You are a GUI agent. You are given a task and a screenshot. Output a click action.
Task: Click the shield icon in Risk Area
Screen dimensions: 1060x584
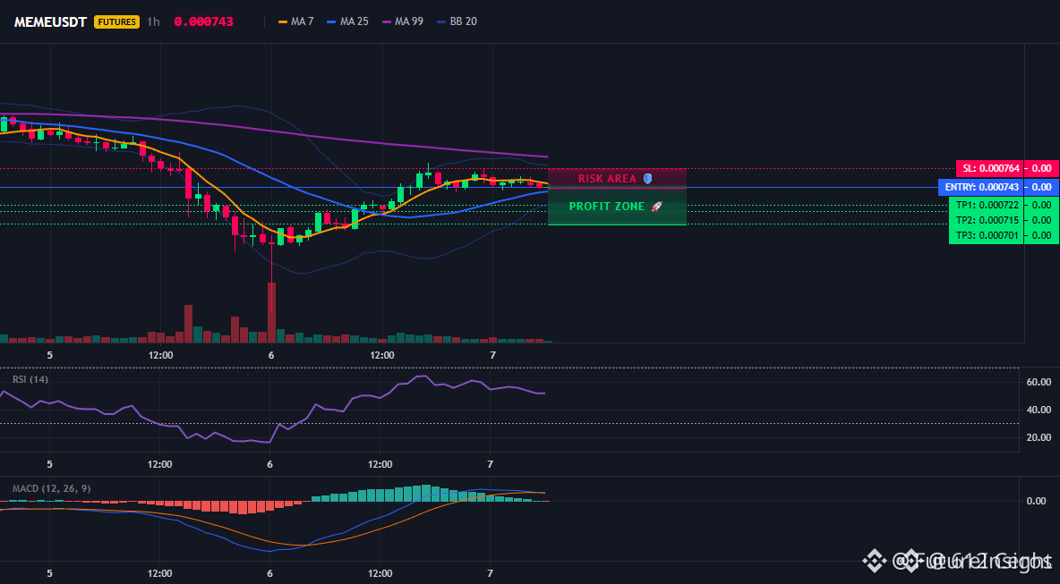(x=648, y=179)
